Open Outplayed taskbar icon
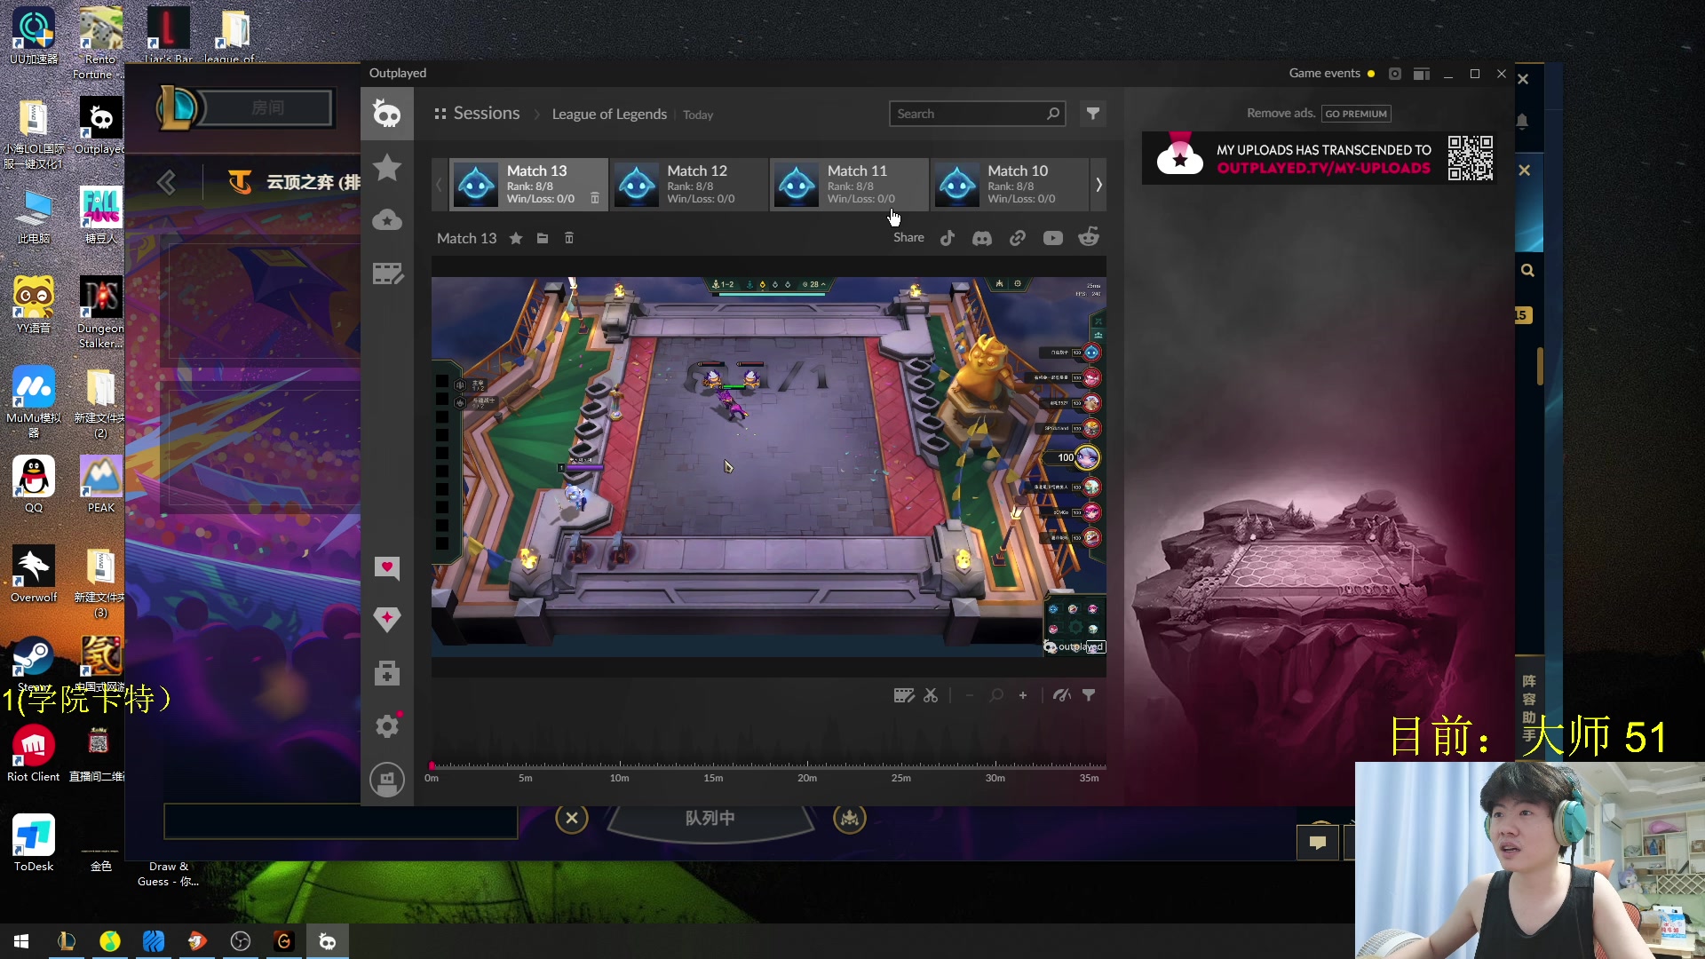Image resolution: width=1705 pixels, height=959 pixels. pyautogui.click(x=328, y=941)
